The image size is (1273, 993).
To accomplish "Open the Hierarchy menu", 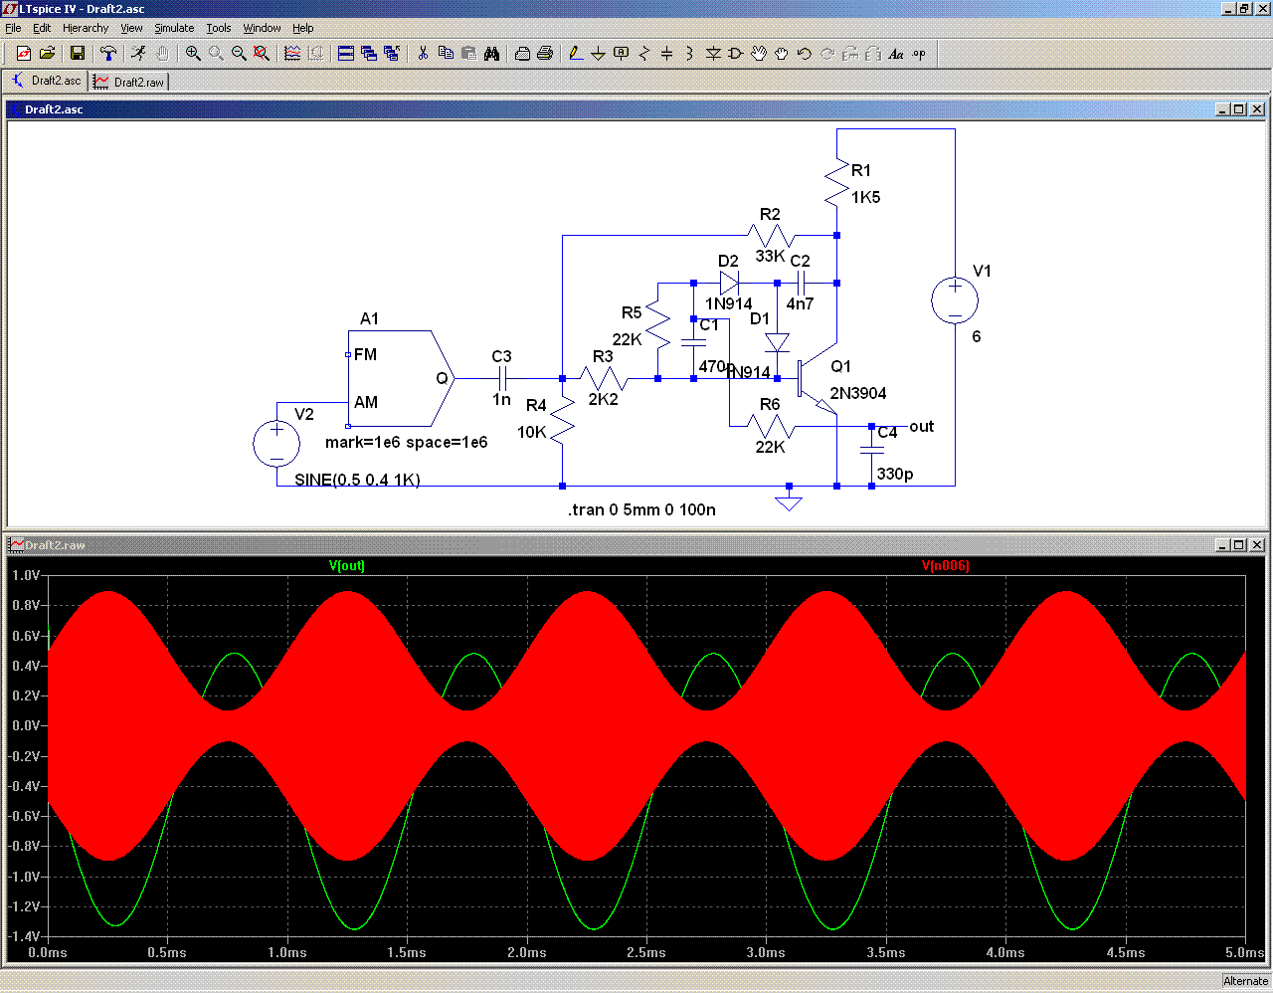I will (x=86, y=28).
